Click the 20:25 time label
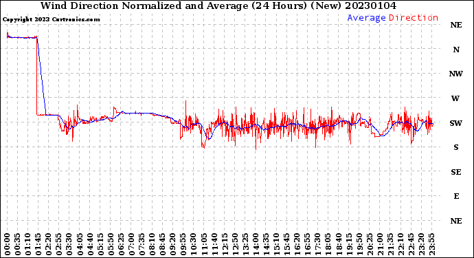The width and height of the screenshot is (474, 258). point(370,244)
